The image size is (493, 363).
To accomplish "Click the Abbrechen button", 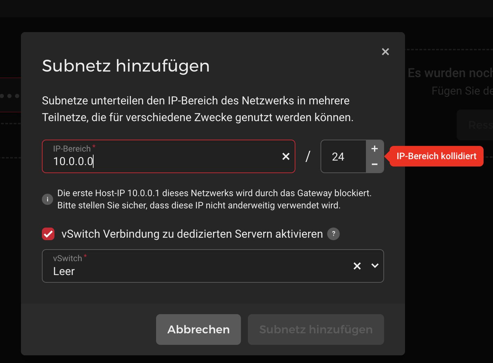I will tap(198, 329).
